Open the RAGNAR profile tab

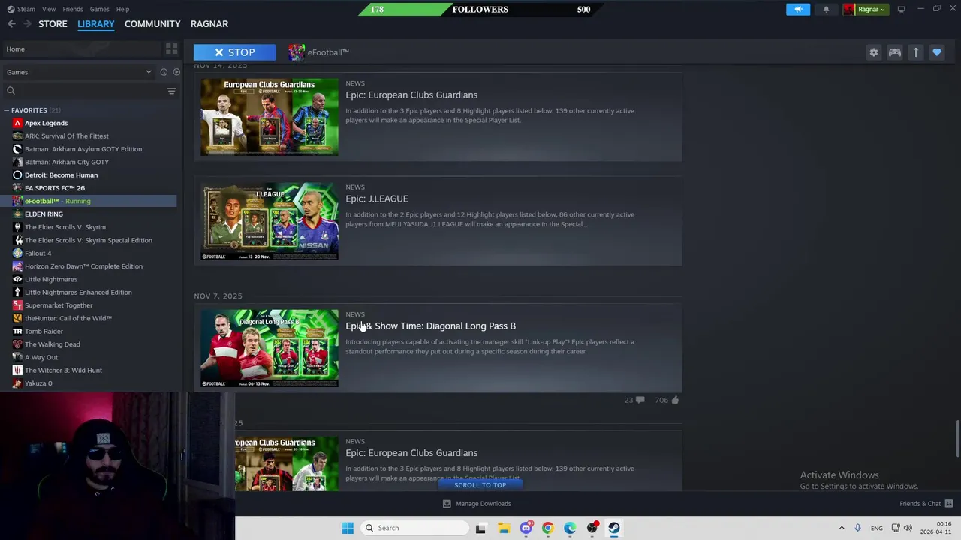pyautogui.click(x=209, y=24)
